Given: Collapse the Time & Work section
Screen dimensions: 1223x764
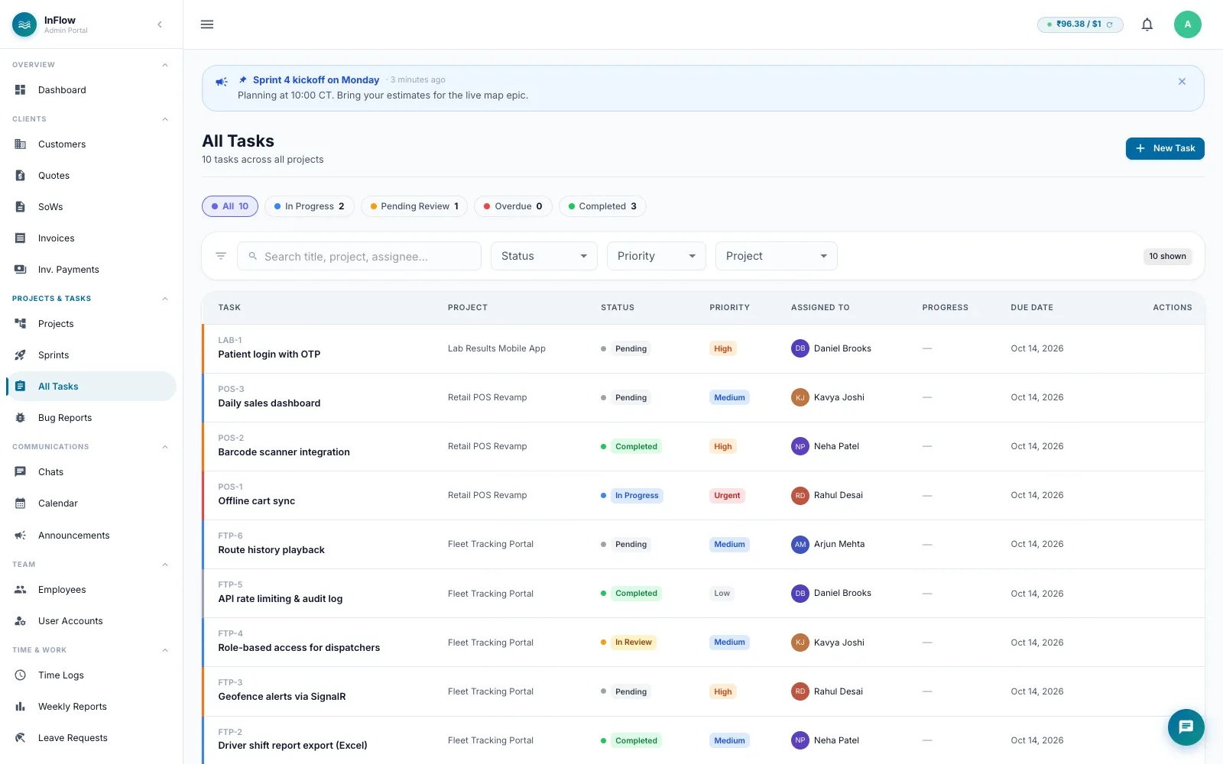Looking at the screenshot, I should click(x=165, y=650).
